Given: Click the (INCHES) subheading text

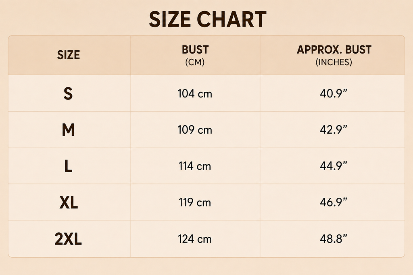Looking at the screenshot, I should (334, 62).
